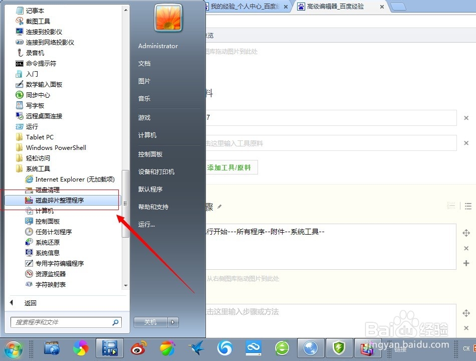The width and height of the screenshot is (476, 361).
Task: Collapse the 系统工具 folder
Action: tap(33, 168)
